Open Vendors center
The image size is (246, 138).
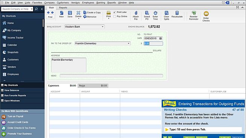point(9,67)
